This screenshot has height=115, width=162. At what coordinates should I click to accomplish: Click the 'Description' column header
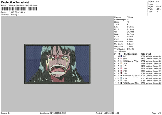tap(132, 54)
